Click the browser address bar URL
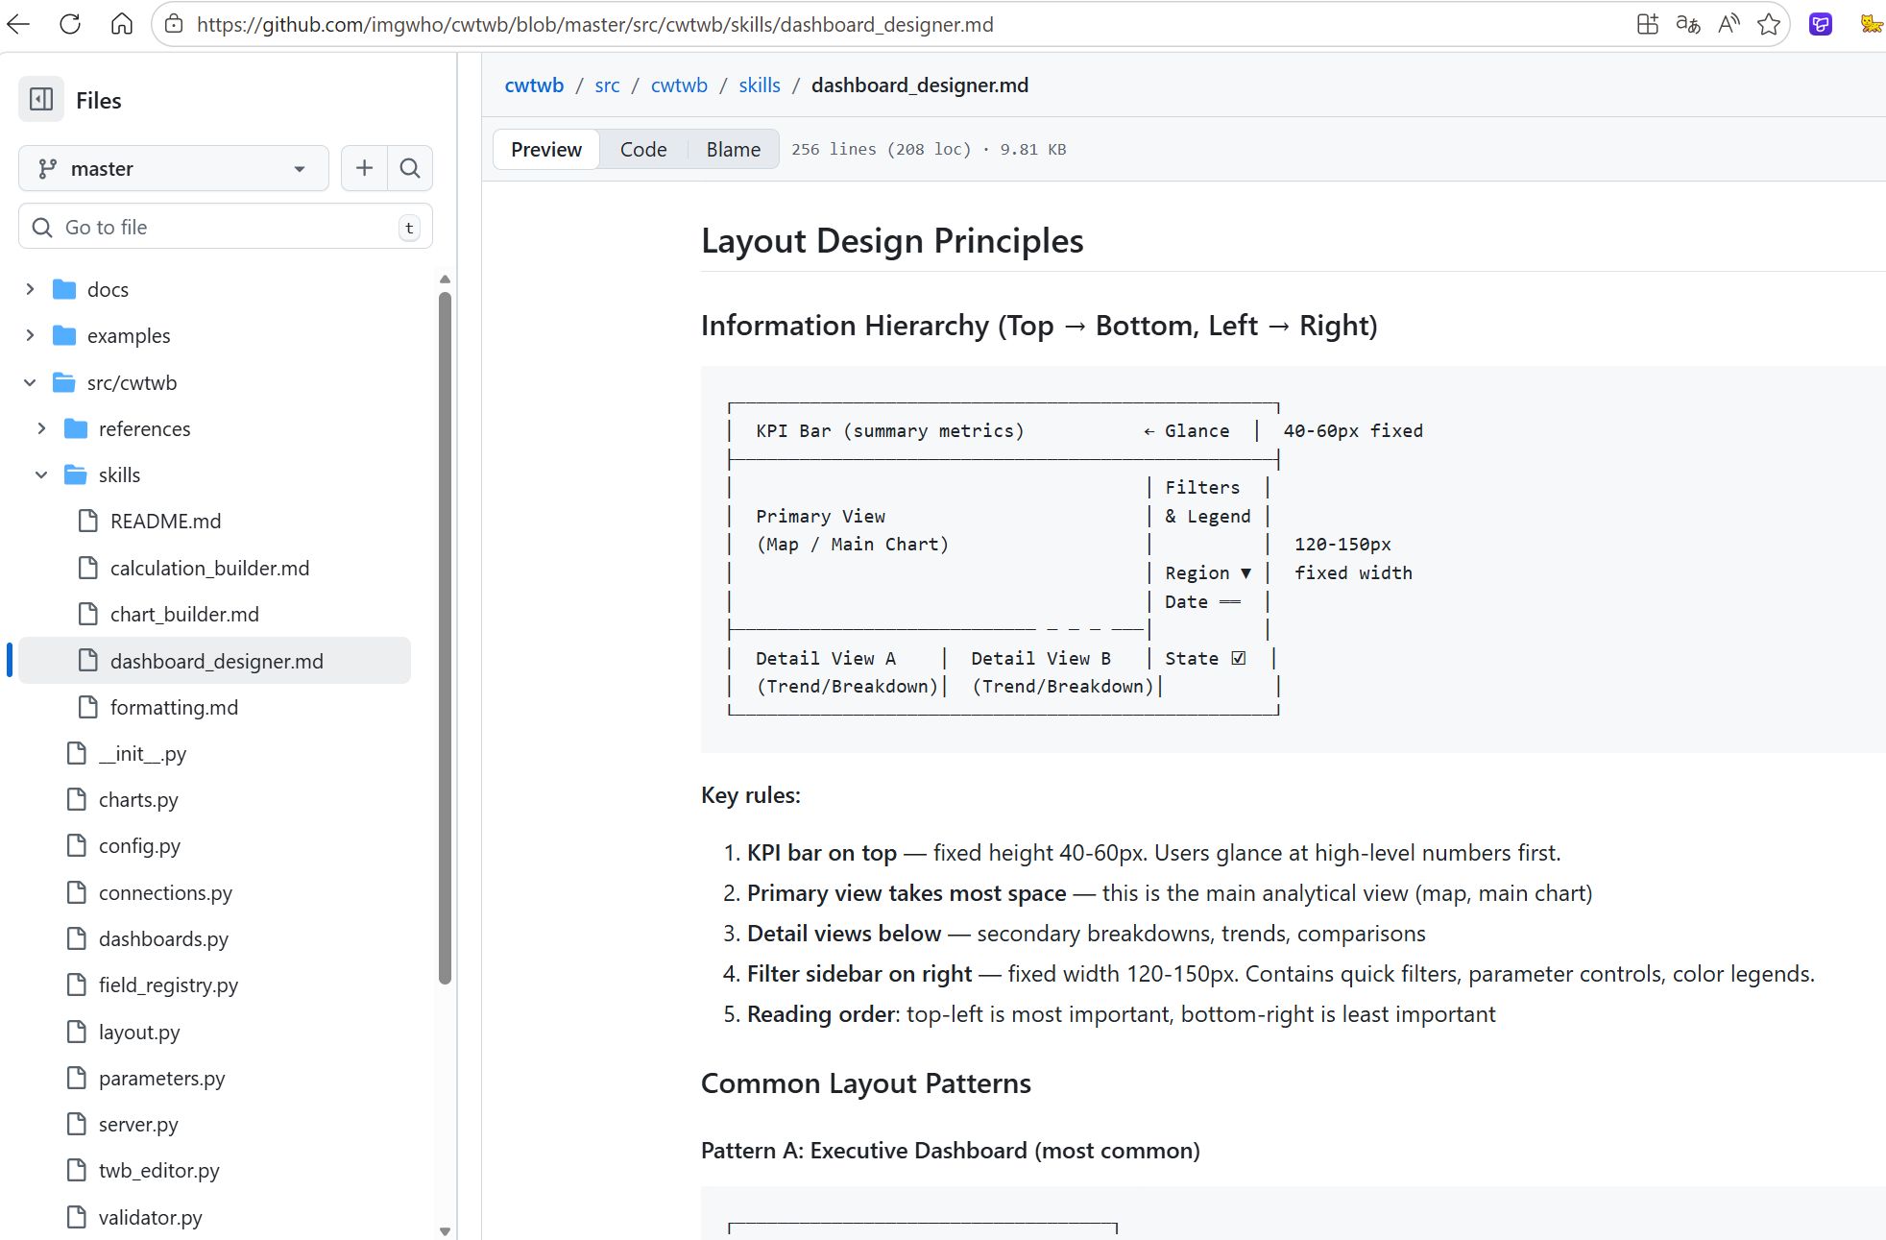Screen dimensions: 1886x1240 595,24
